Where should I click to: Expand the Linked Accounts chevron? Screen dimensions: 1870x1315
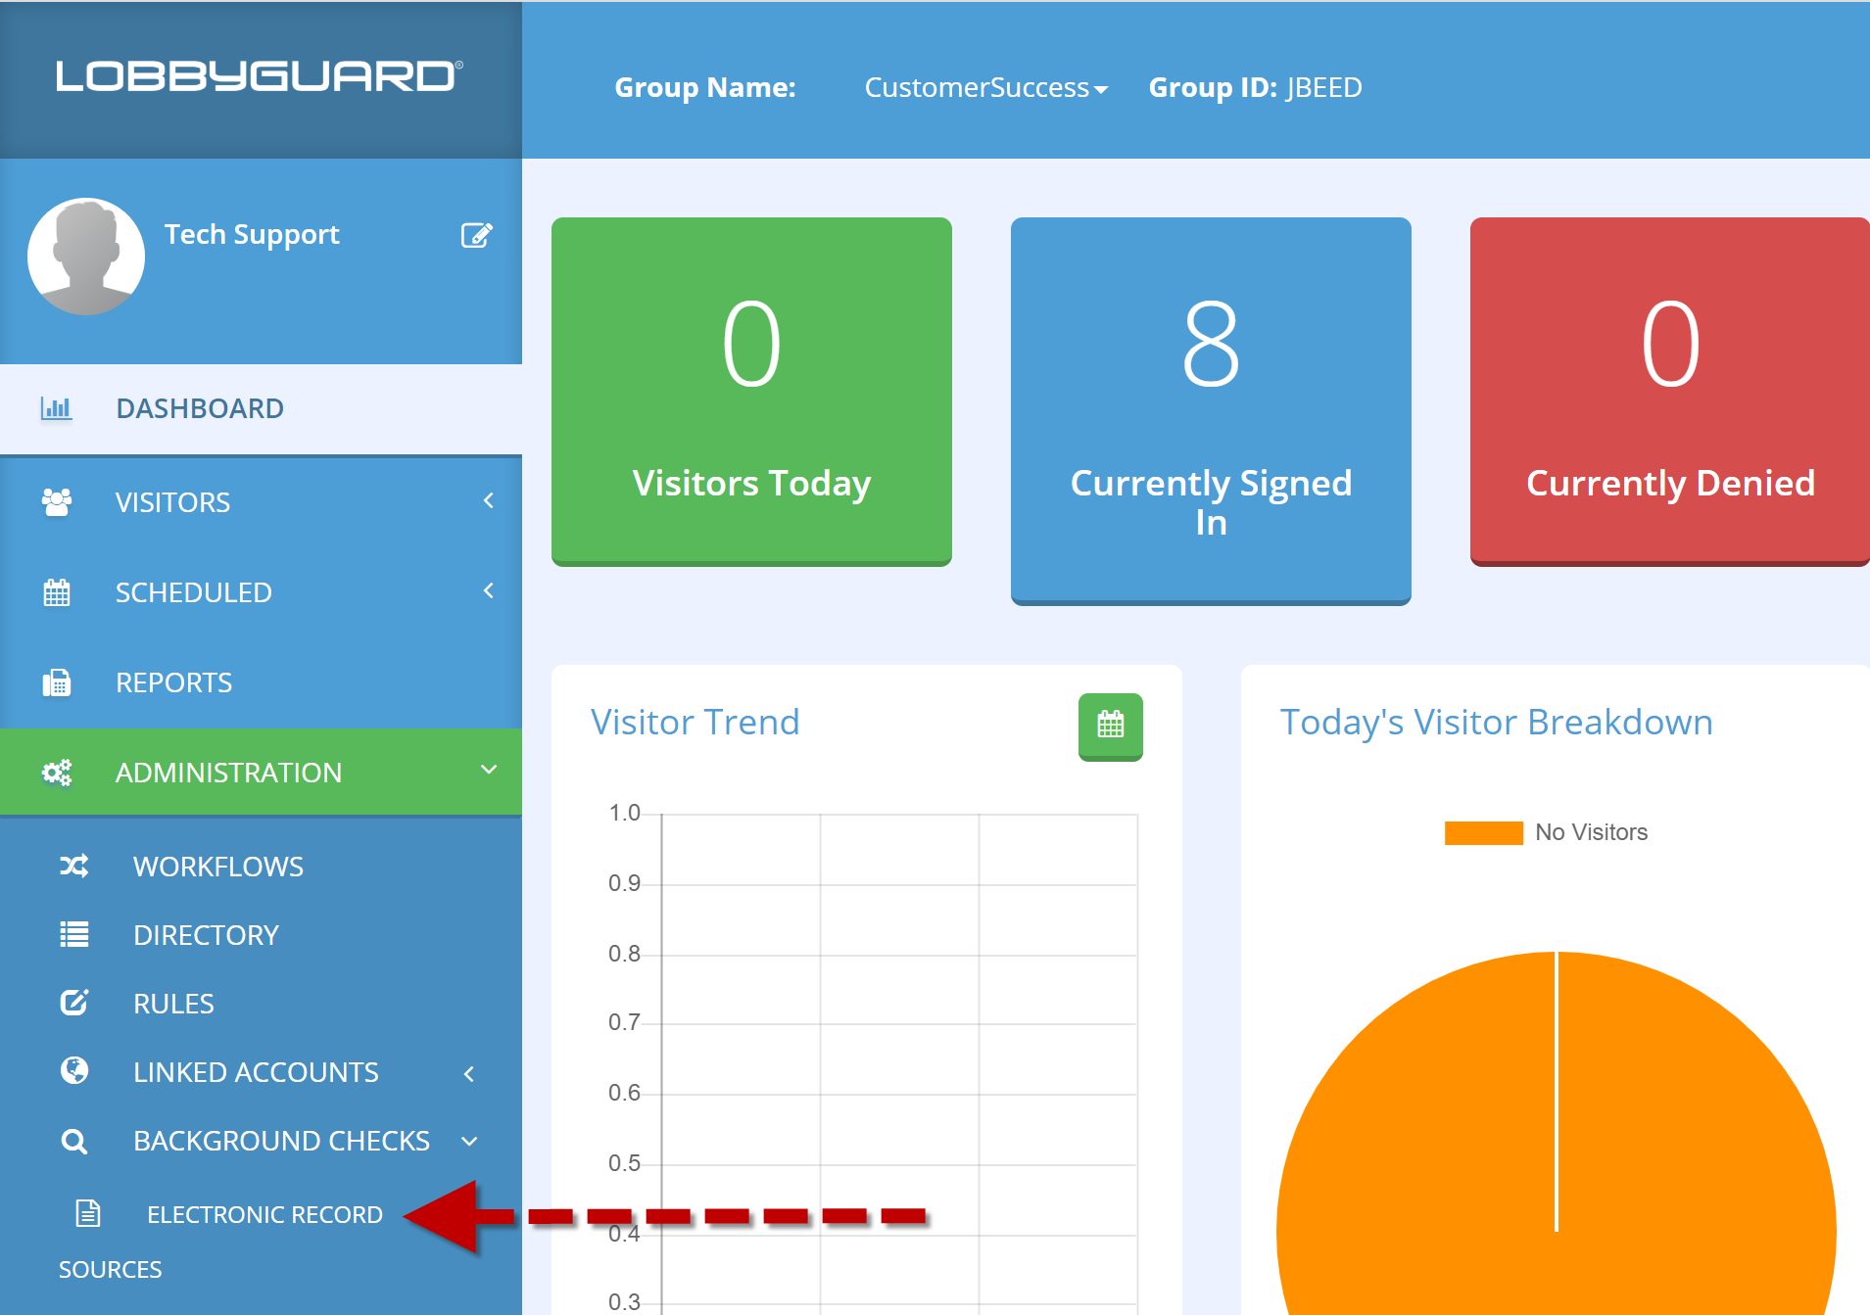(x=469, y=1074)
